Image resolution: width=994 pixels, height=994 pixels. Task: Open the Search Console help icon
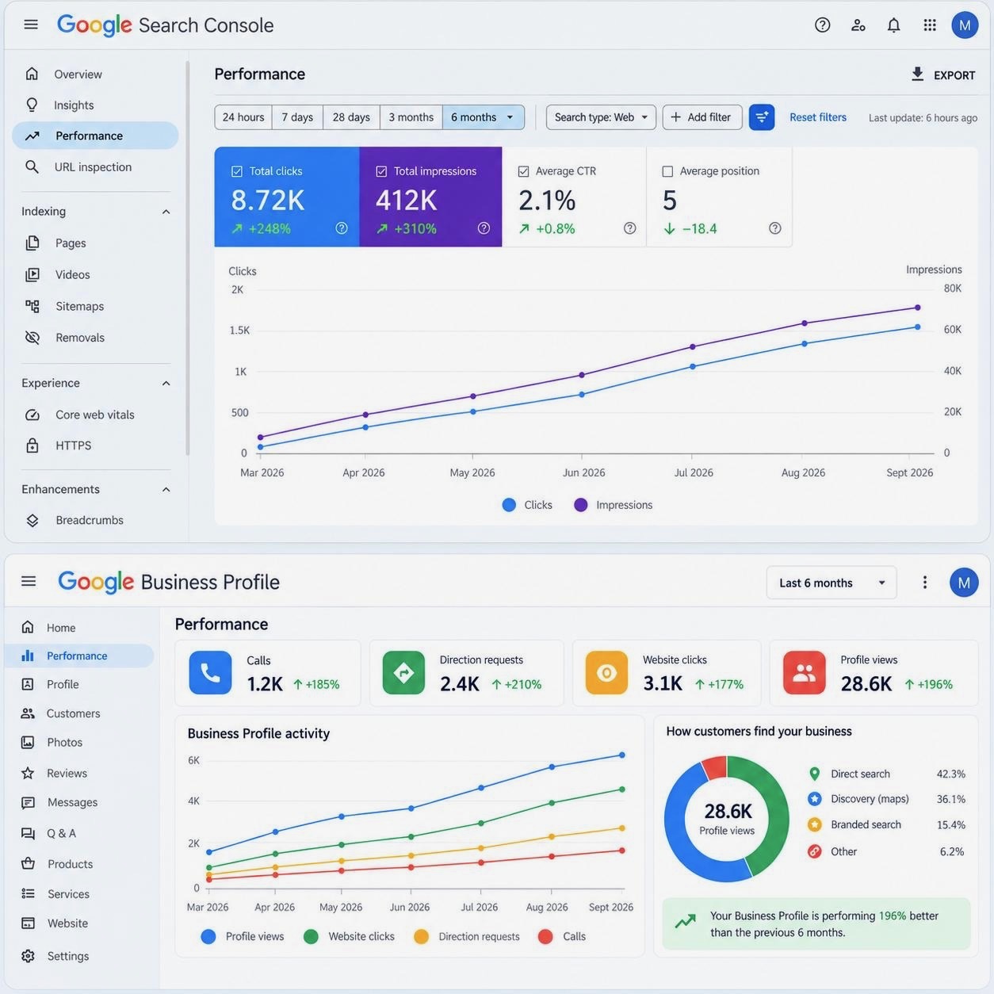click(x=823, y=25)
